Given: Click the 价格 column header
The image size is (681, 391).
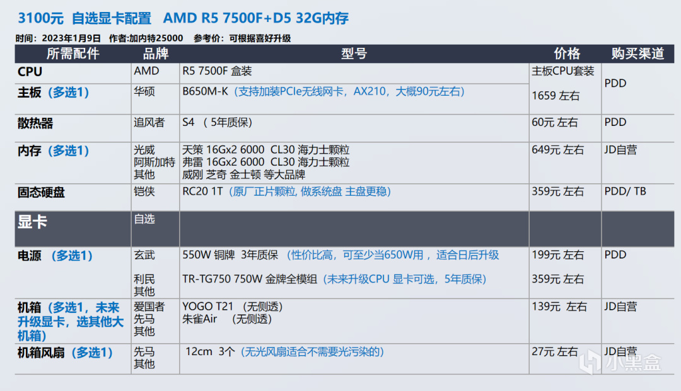Looking at the screenshot, I should (x=566, y=54).
